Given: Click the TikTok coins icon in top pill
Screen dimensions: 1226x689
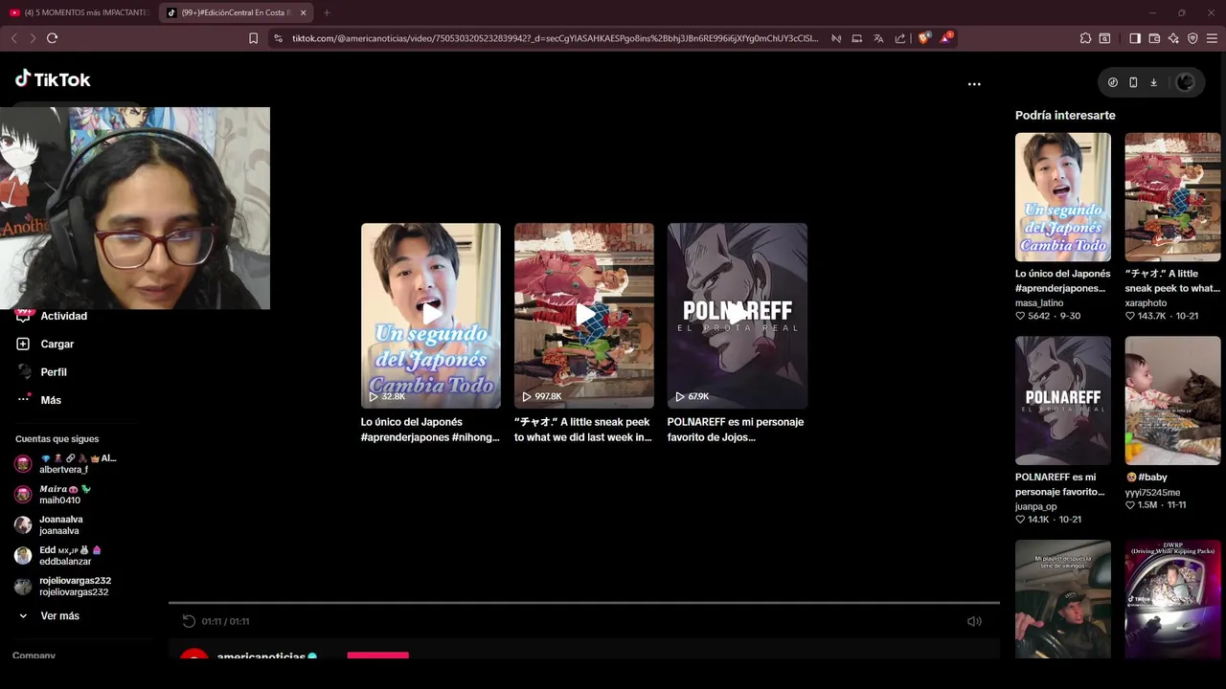Looking at the screenshot, I should [x=1113, y=82].
